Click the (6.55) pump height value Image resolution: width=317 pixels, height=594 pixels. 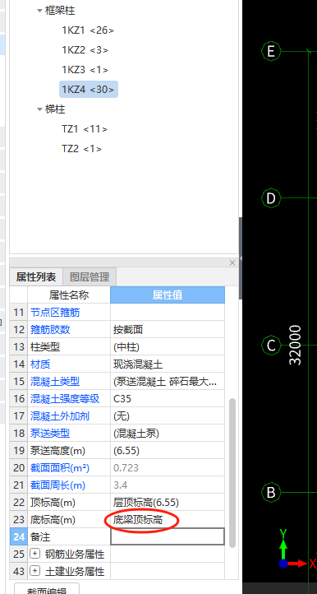168,451
